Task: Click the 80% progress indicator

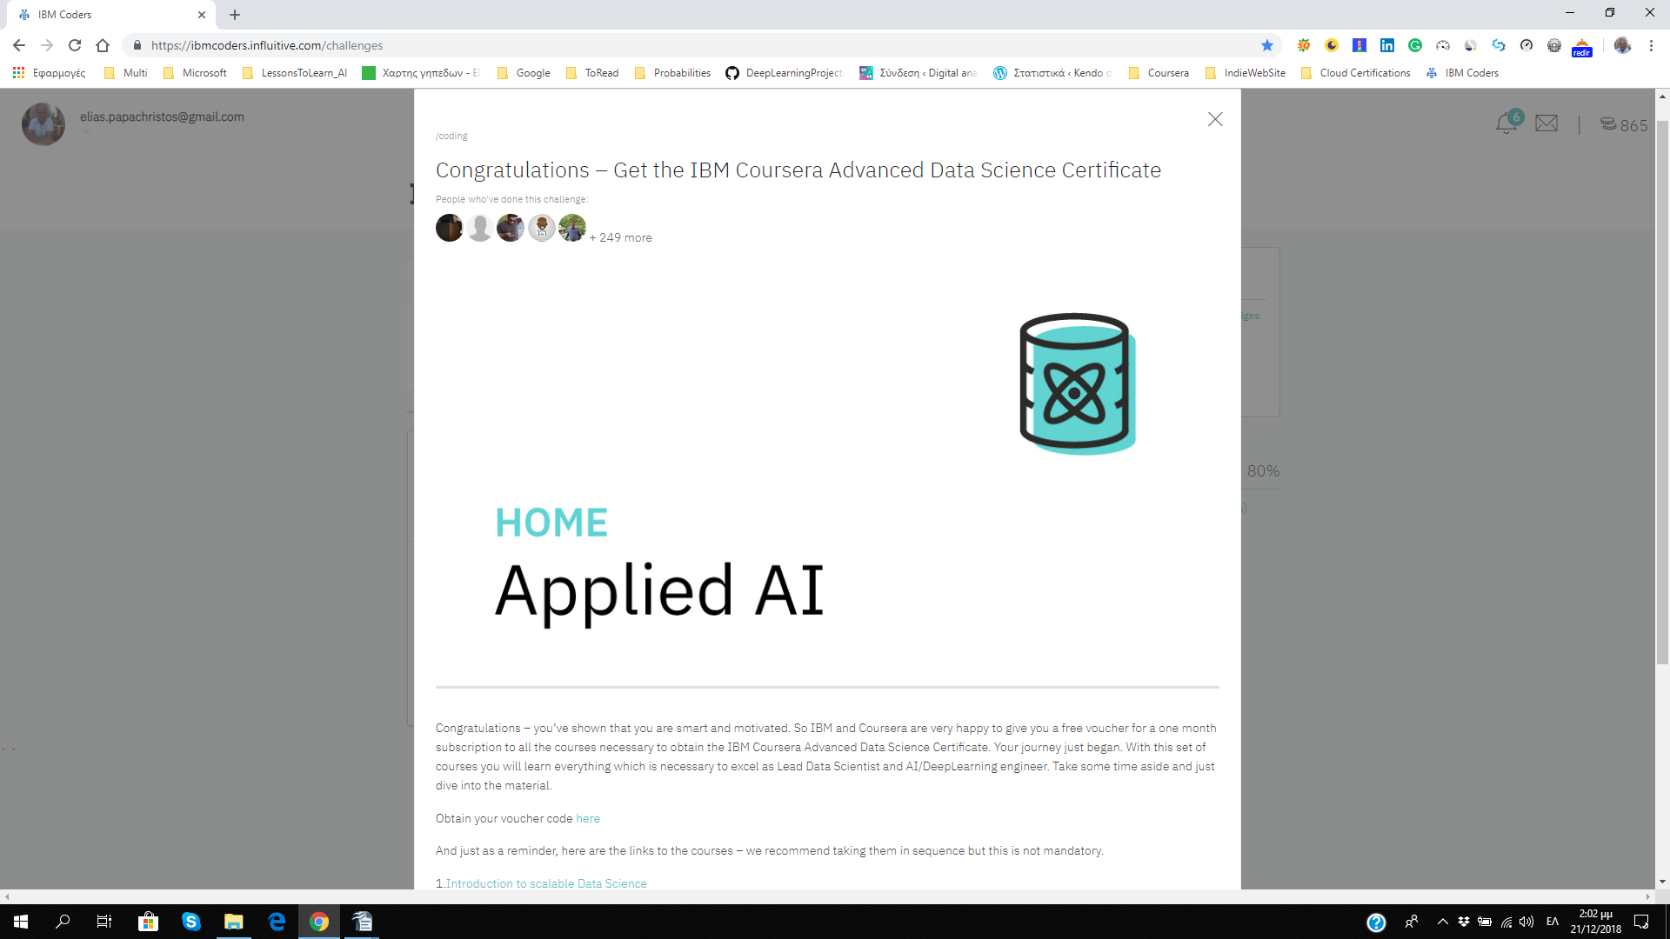Action: (1263, 470)
